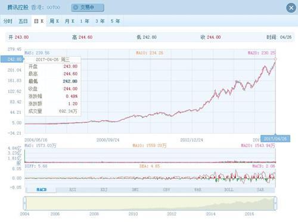Click the 2017-04-26 周三 tooltip header
The image size is (298, 222).
[52, 59]
